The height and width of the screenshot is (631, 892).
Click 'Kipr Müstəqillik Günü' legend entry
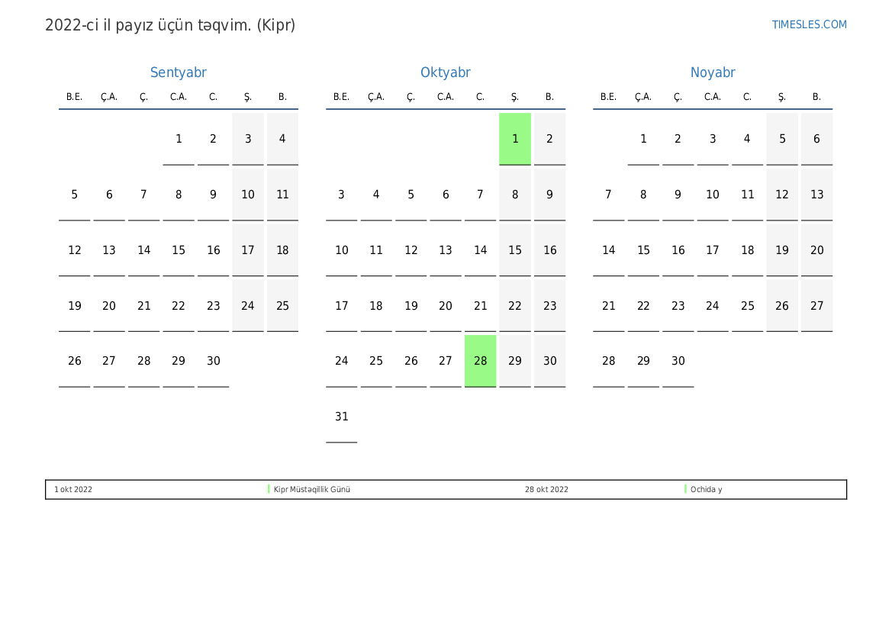click(312, 489)
